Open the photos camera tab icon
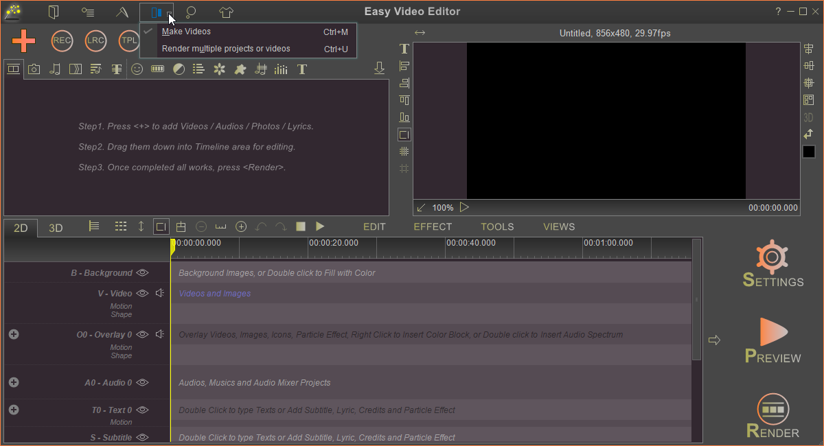The width and height of the screenshot is (824, 446). tap(34, 69)
